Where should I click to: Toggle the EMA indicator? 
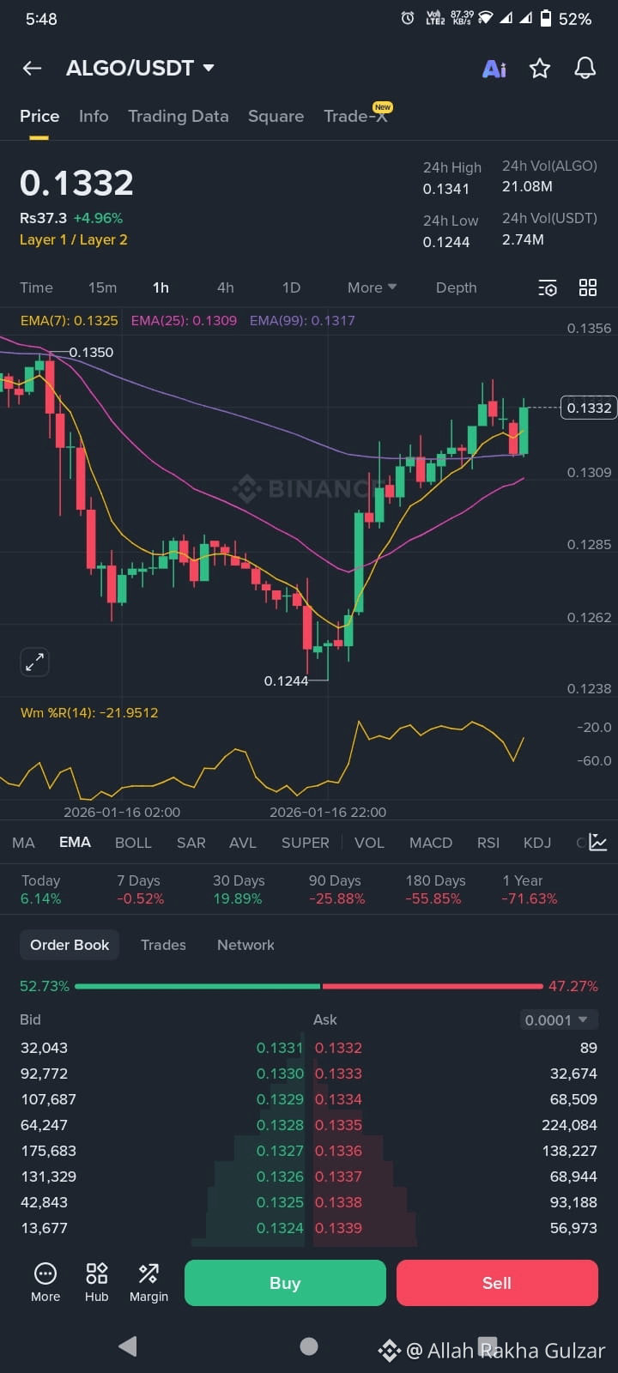(75, 843)
